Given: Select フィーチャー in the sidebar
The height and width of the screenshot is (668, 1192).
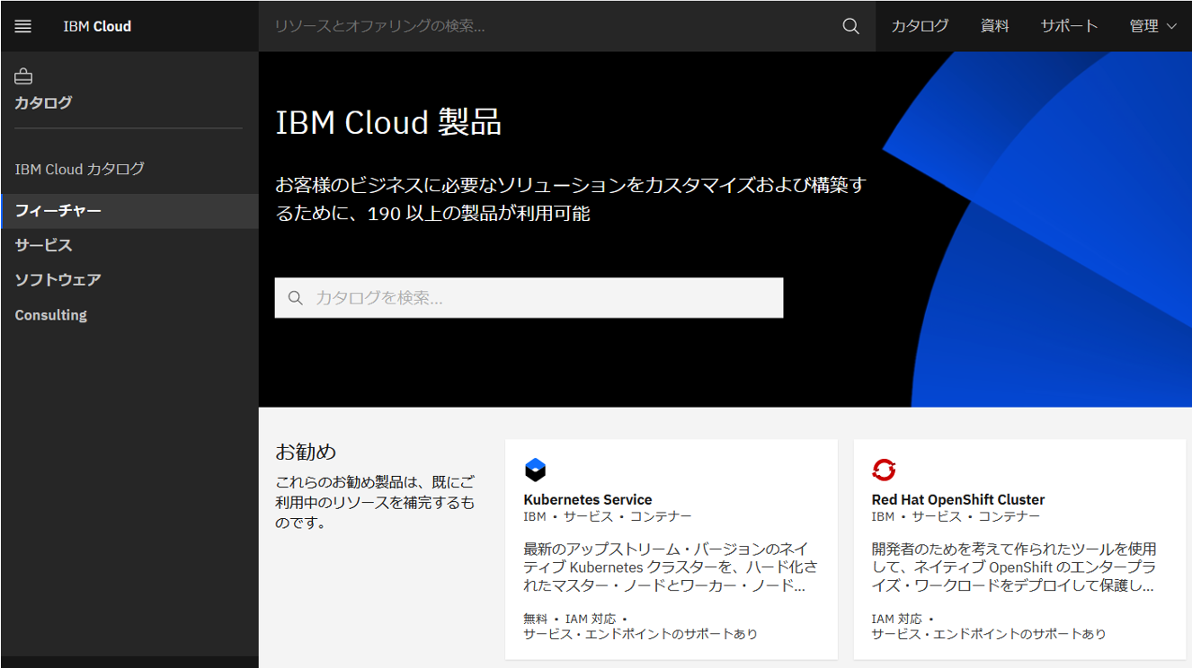Looking at the screenshot, I should pos(129,211).
